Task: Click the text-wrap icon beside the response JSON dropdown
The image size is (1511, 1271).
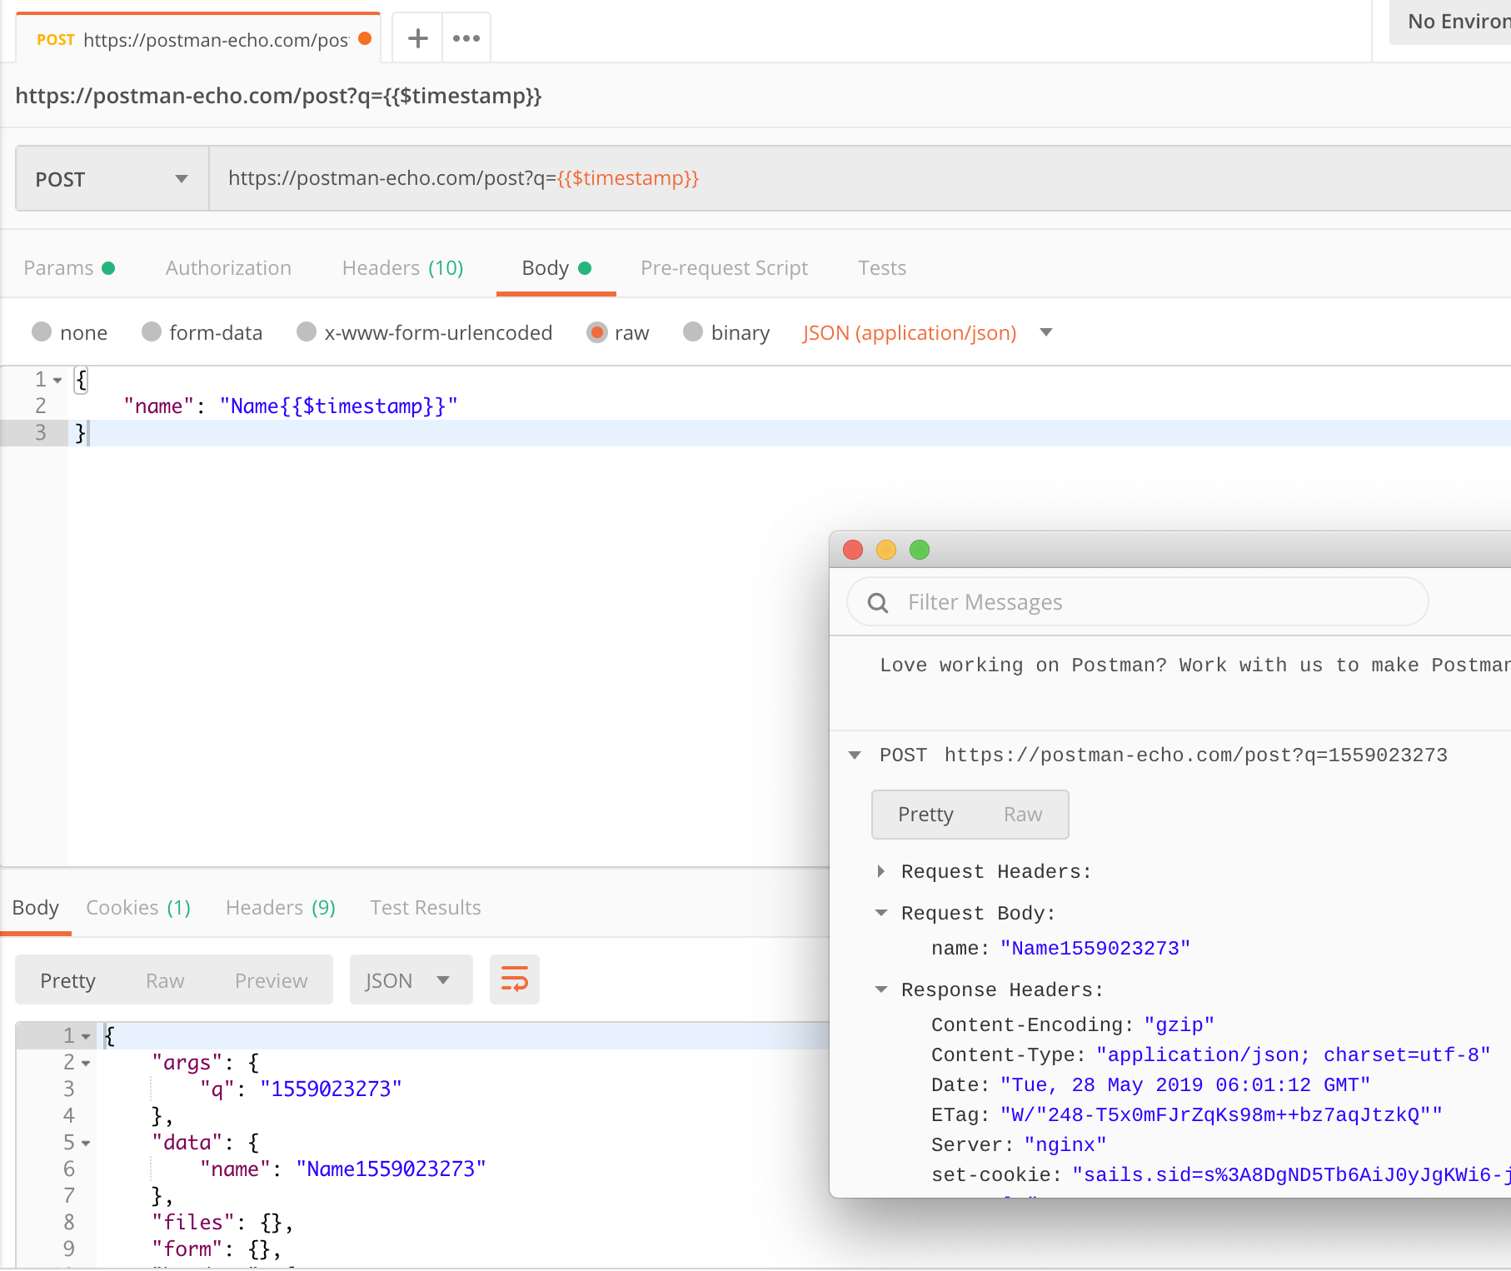Action: coord(514,979)
